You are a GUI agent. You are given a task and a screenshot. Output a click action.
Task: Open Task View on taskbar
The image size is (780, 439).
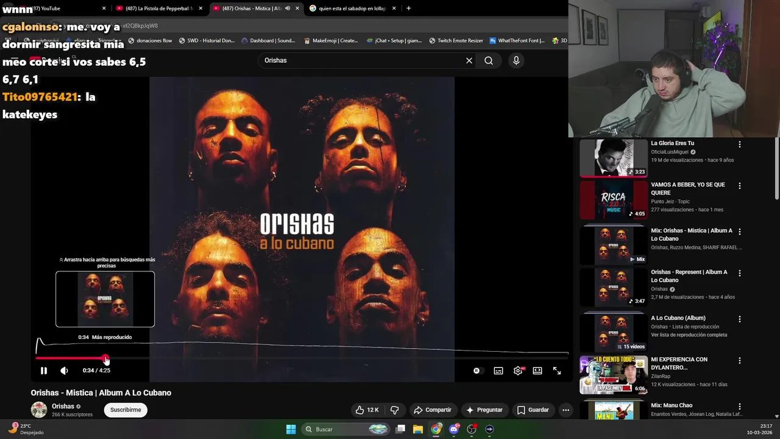400,429
